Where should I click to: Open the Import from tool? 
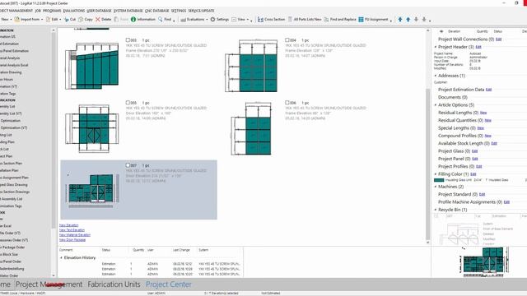(27, 20)
